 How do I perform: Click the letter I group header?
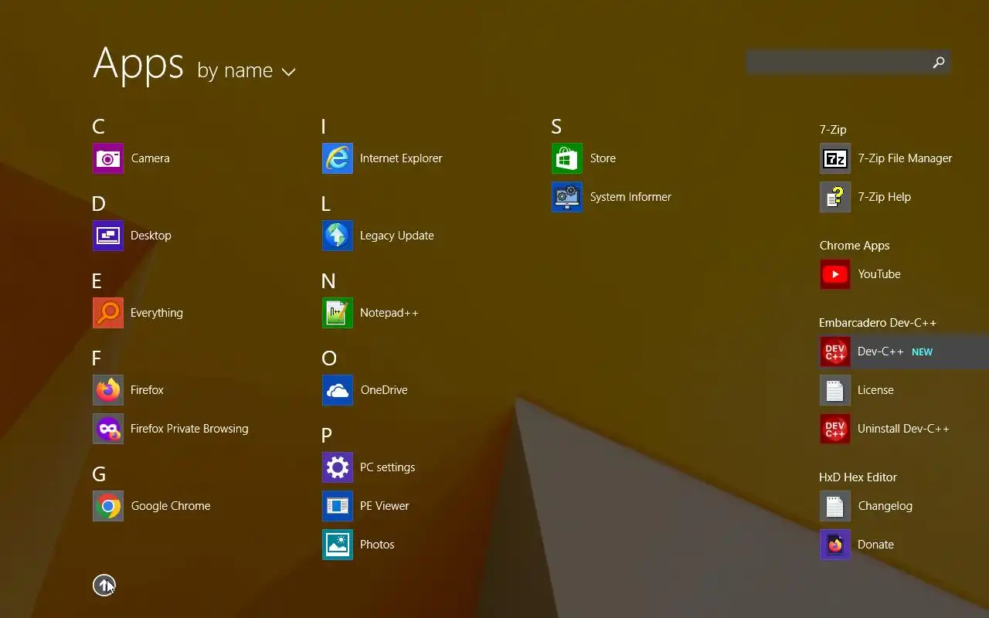pyautogui.click(x=324, y=127)
